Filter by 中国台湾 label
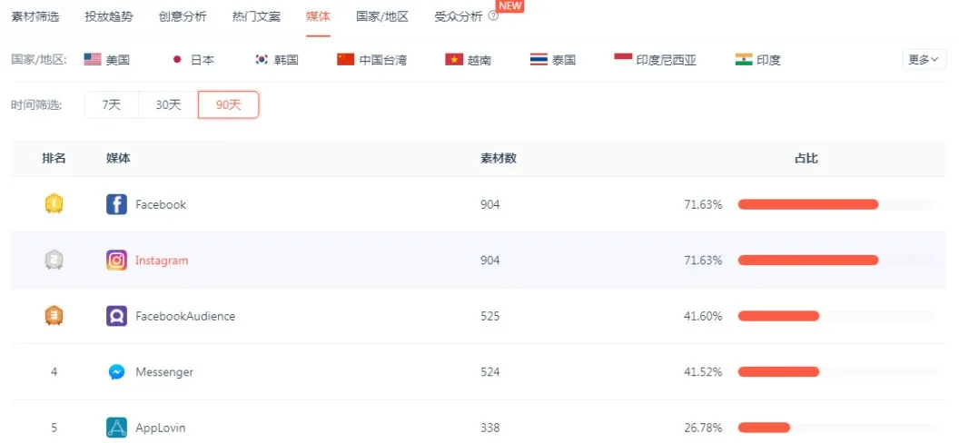Viewport: 959px width, 443px height. pos(383,60)
